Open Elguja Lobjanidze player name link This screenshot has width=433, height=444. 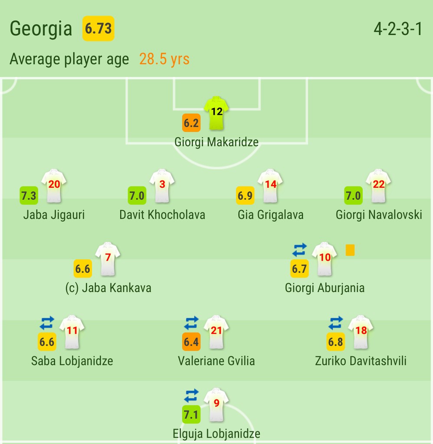tap(216, 434)
